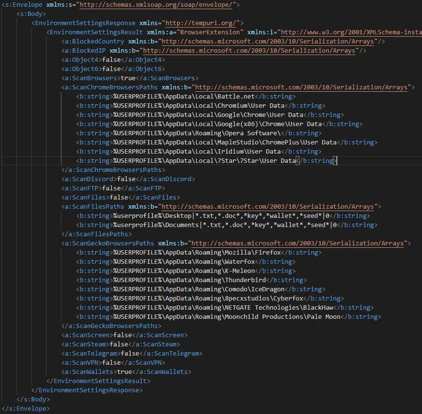Follow the Arrays link on the ScanChromeBrowsersPaths line
The width and height of the screenshot is (422, 414).
pos(301,87)
